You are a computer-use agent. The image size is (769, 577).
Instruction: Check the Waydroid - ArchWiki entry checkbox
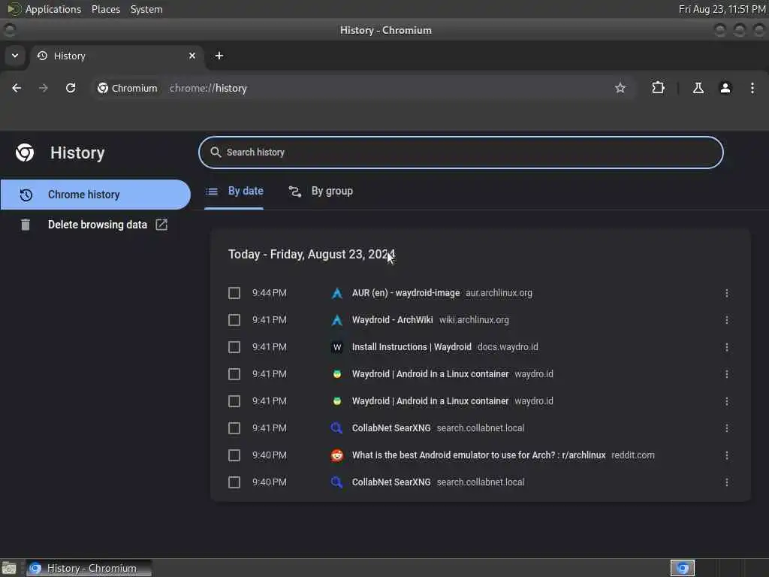pyautogui.click(x=234, y=320)
